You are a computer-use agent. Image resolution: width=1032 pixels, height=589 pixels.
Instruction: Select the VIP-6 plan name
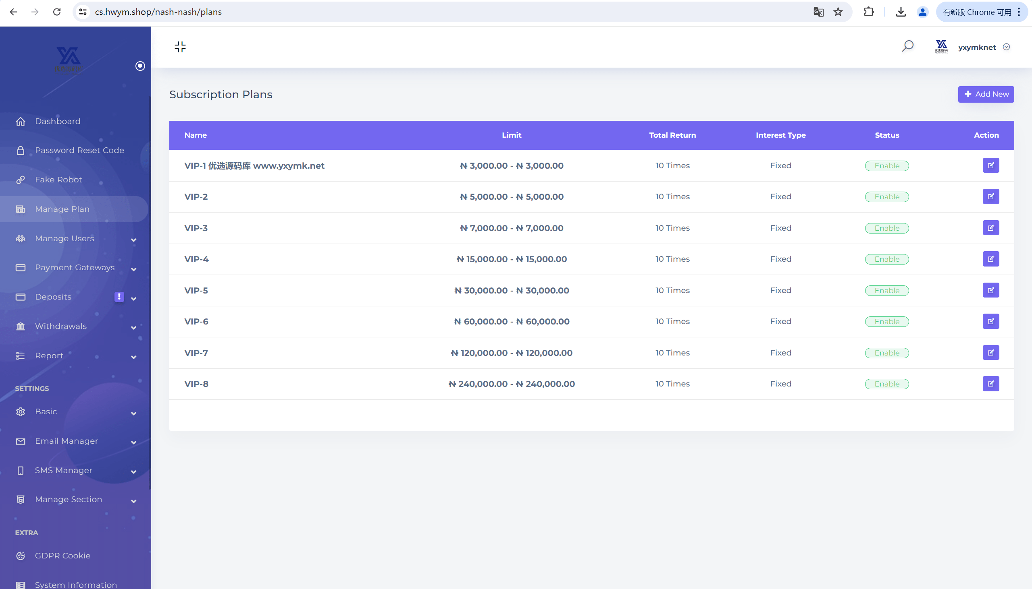(196, 322)
